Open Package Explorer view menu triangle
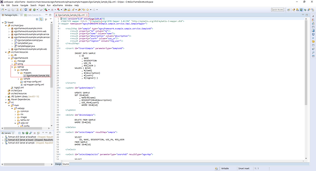The width and height of the screenshot is (316, 171). [50, 19]
